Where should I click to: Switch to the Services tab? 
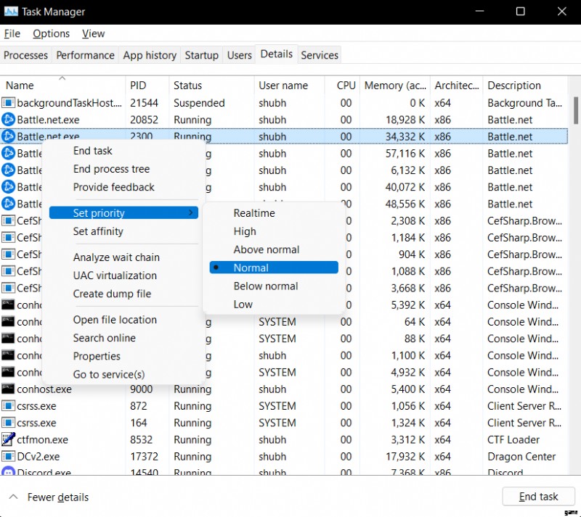point(320,55)
